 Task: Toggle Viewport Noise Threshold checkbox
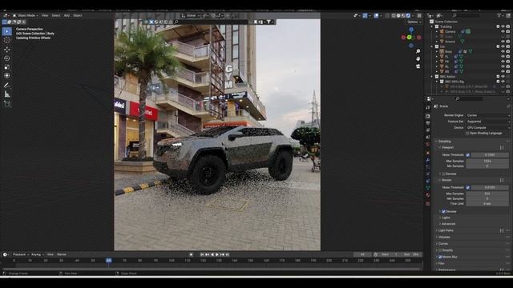(x=468, y=154)
